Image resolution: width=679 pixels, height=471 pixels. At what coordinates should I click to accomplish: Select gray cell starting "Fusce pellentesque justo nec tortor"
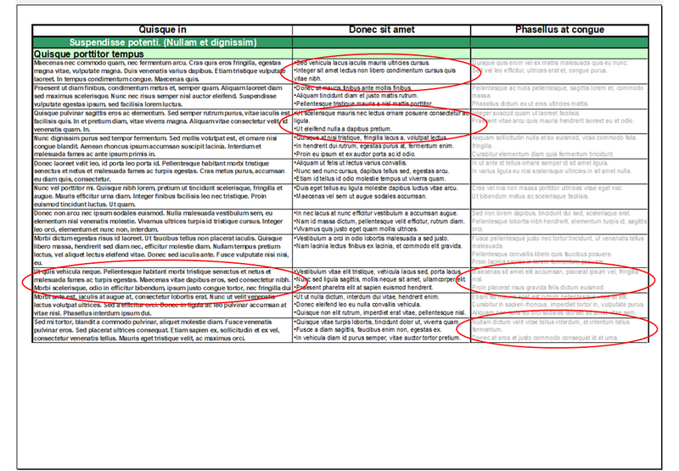pyautogui.click(x=559, y=250)
